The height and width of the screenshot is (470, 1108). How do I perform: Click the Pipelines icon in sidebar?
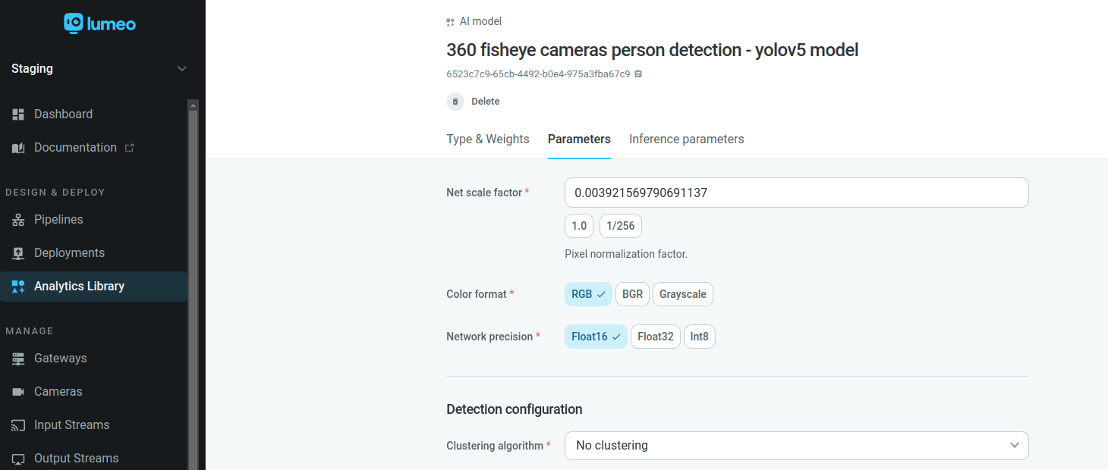click(x=19, y=220)
